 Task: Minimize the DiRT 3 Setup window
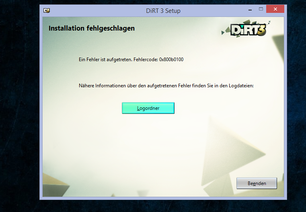(x=250, y=9)
